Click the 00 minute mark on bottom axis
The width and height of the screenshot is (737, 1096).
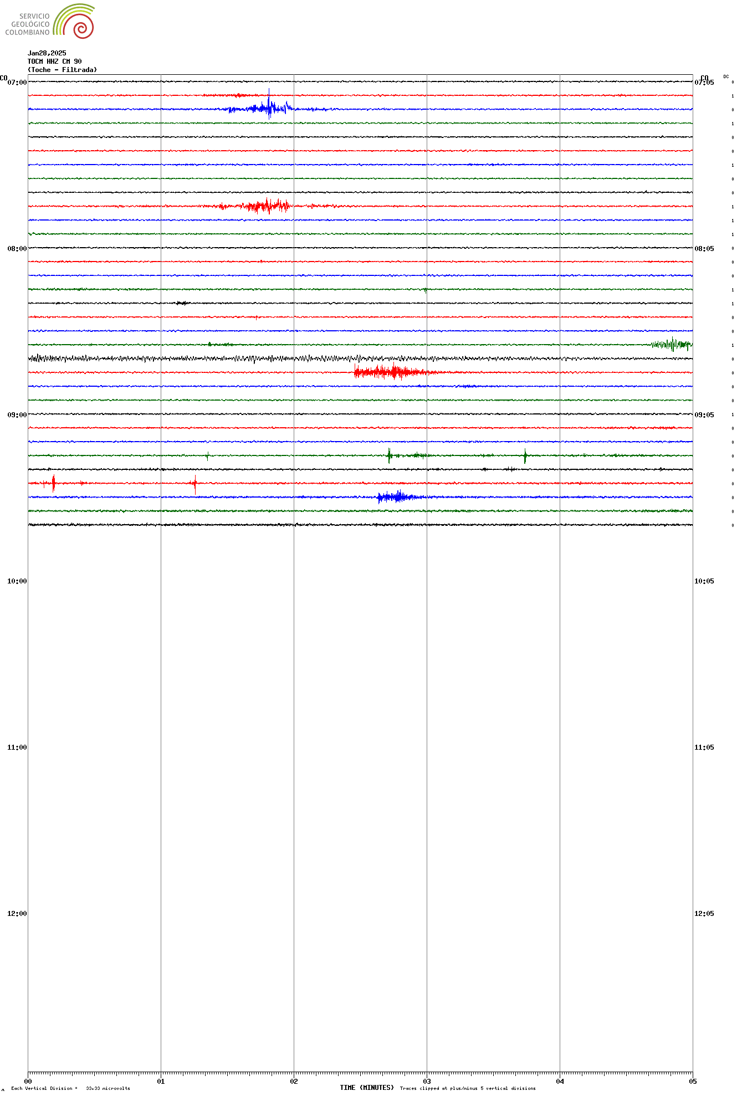[x=28, y=1081]
